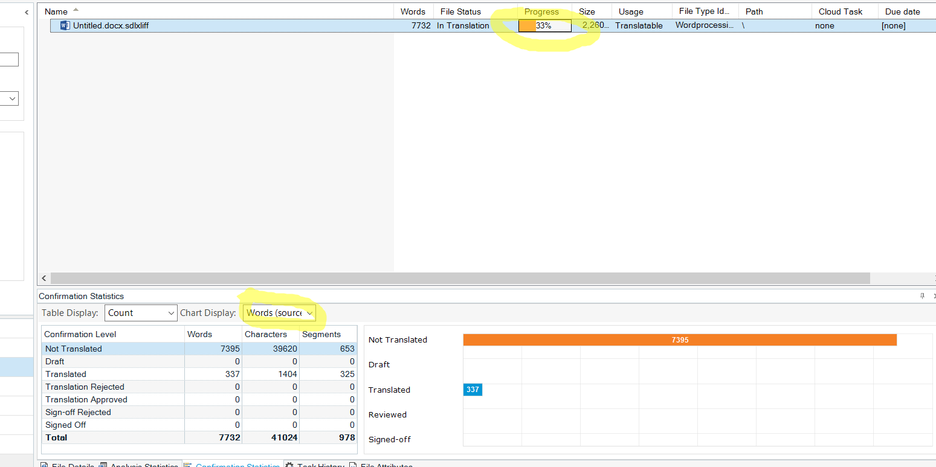The width and height of the screenshot is (936, 467).
Task: Click the file list horizontal scrollbar thumb
Action: coord(460,278)
